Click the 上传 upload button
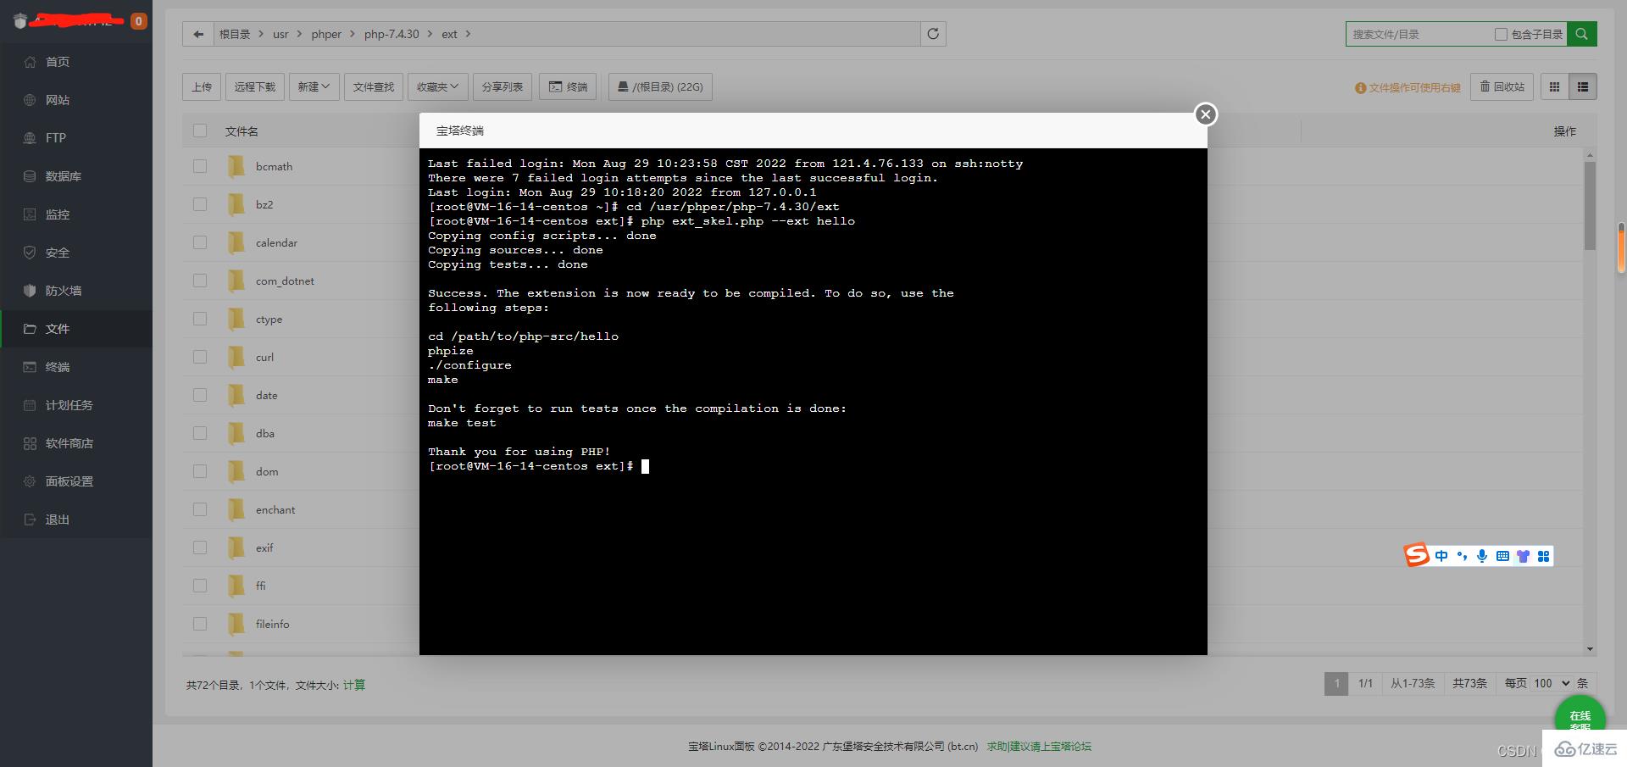The height and width of the screenshot is (767, 1627). (202, 86)
